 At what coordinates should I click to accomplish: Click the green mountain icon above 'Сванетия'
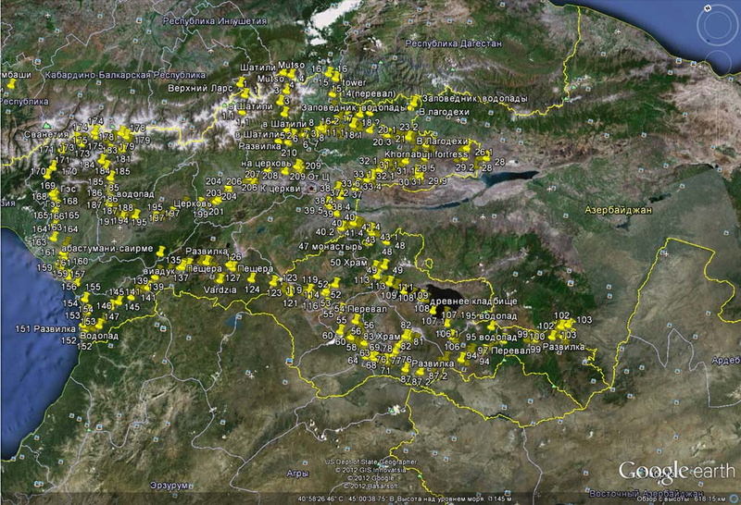click(46, 126)
